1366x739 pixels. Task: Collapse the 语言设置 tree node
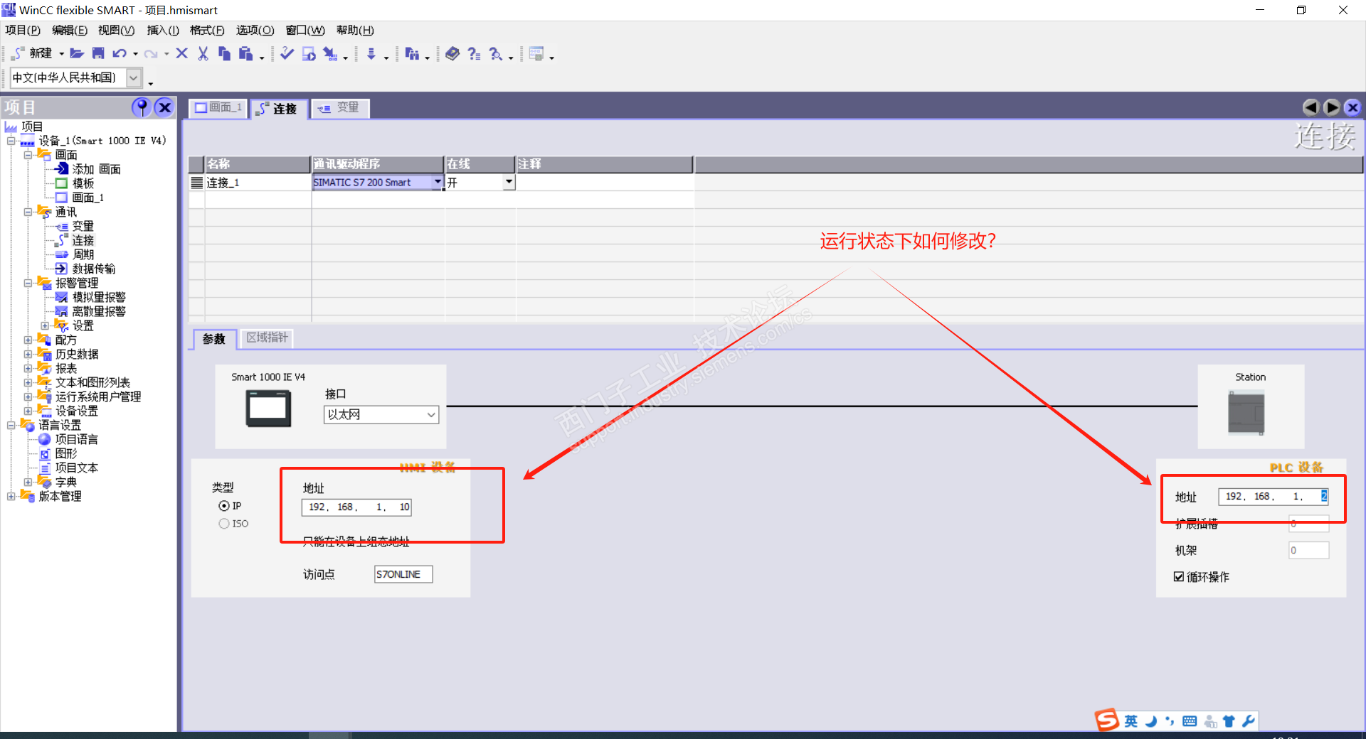point(11,425)
